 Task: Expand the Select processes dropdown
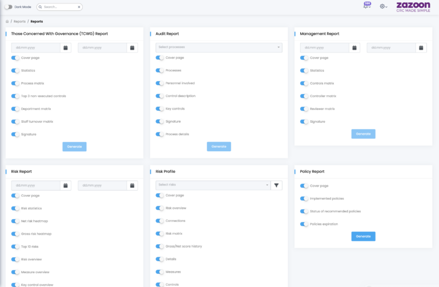tap(218, 47)
